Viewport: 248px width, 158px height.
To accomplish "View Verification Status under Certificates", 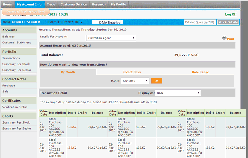I will click(15, 107).
